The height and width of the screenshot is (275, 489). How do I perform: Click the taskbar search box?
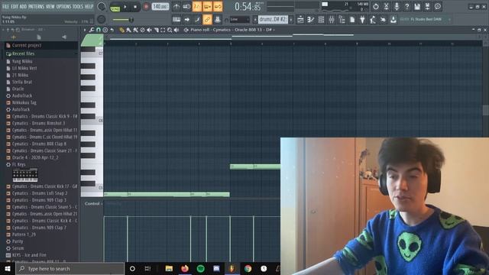(x=70, y=268)
